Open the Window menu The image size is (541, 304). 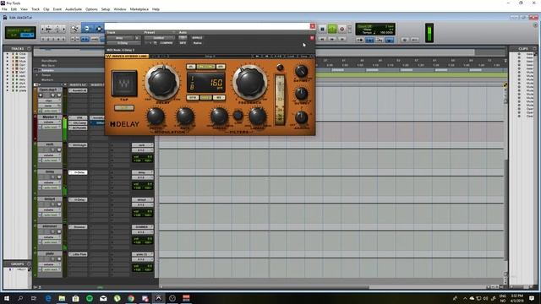pos(120,9)
